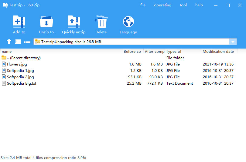
Task: Click the Delete trash can icon
Action: coord(101,22)
